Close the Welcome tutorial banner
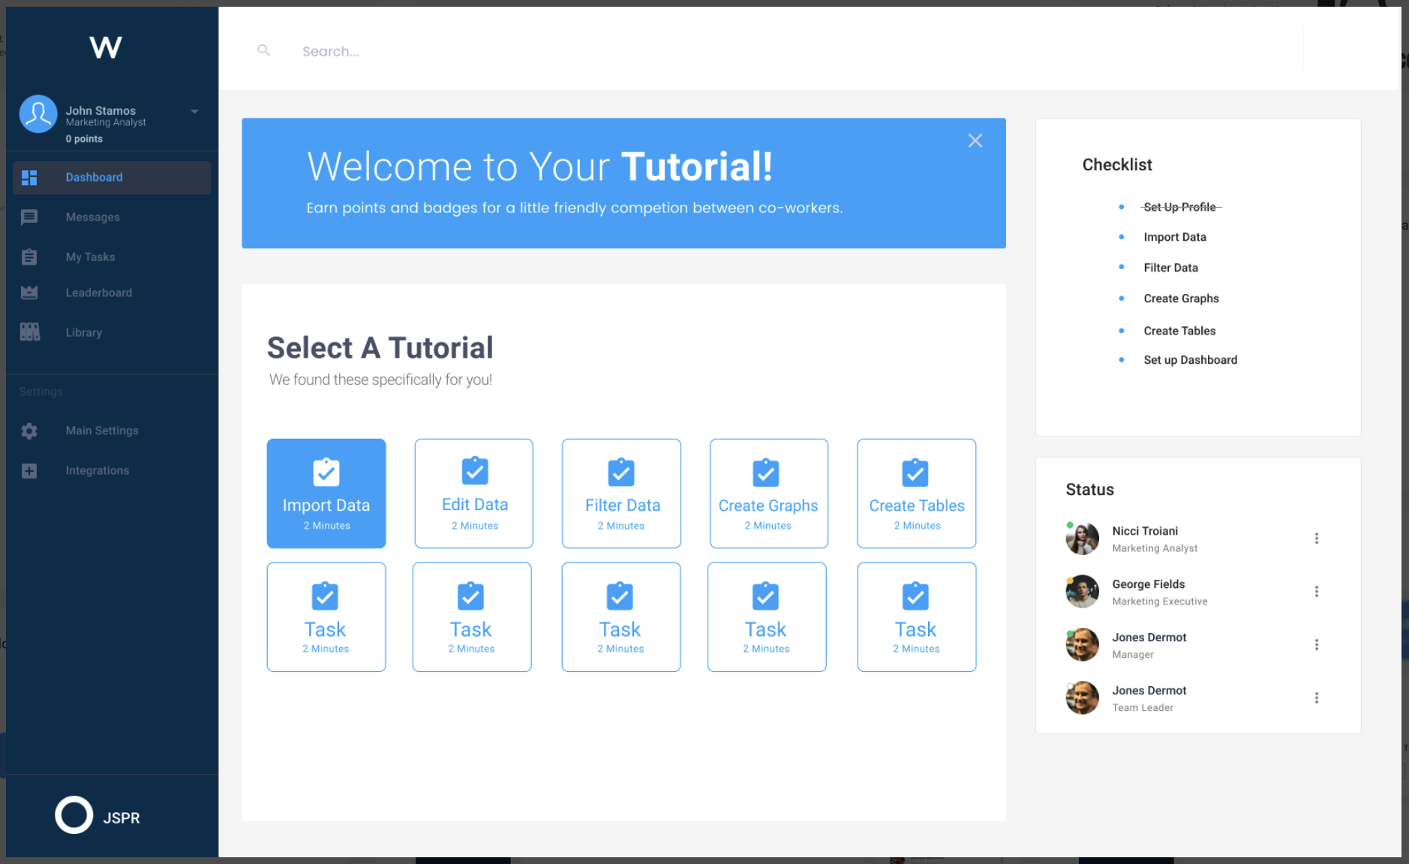This screenshot has width=1409, height=864. click(x=975, y=140)
